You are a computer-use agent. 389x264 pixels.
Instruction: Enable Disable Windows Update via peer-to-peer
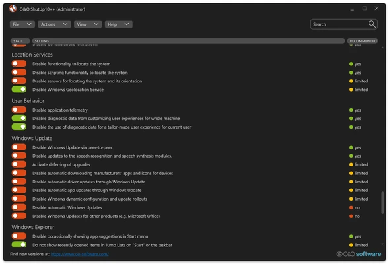click(x=19, y=147)
